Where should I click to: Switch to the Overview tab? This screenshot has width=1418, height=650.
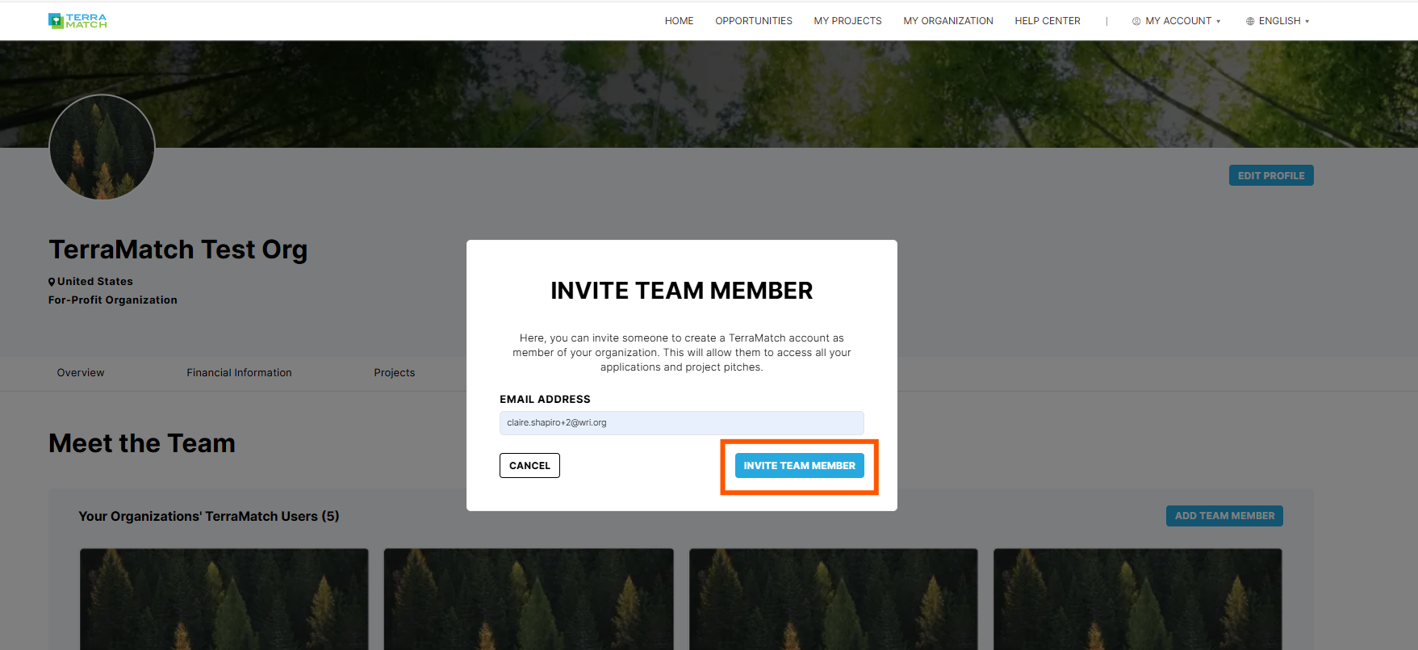(x=81, y=373)
